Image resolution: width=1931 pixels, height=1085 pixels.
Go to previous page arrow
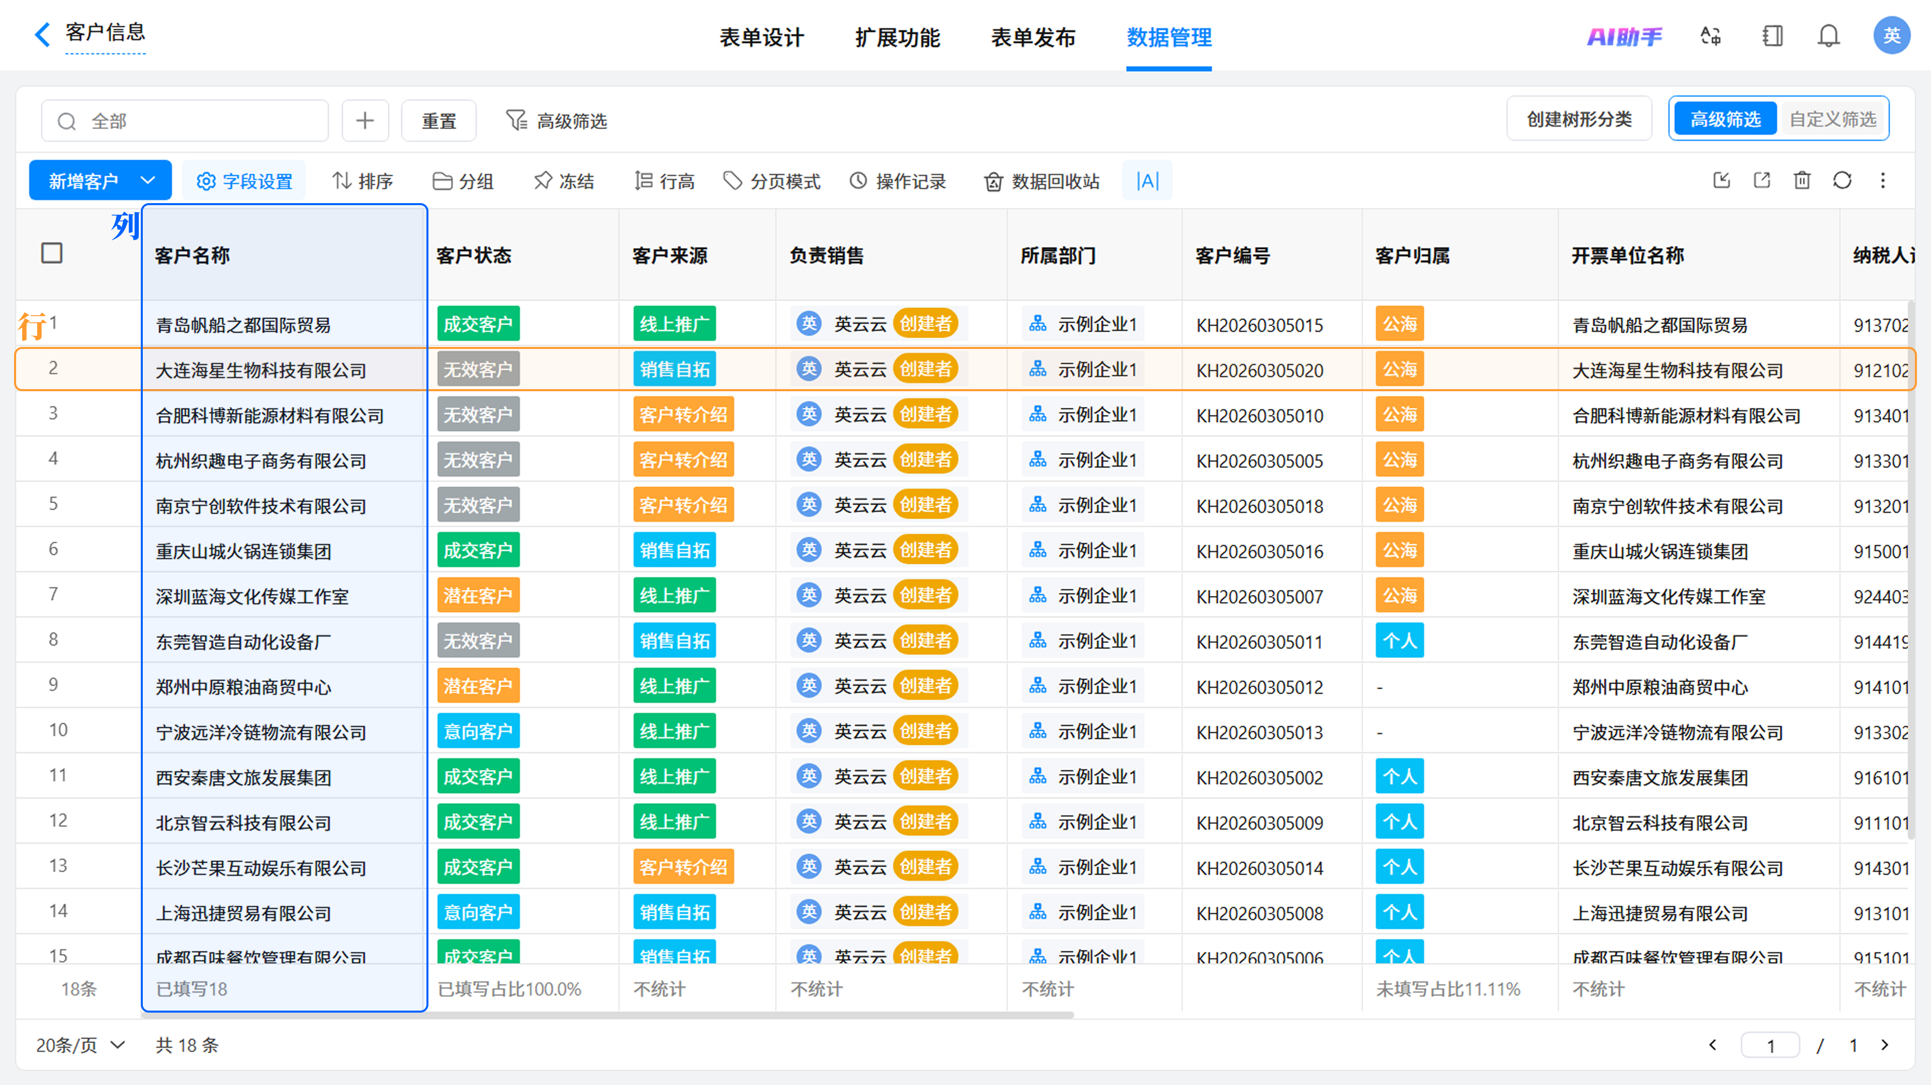tap(1713, 1045)
